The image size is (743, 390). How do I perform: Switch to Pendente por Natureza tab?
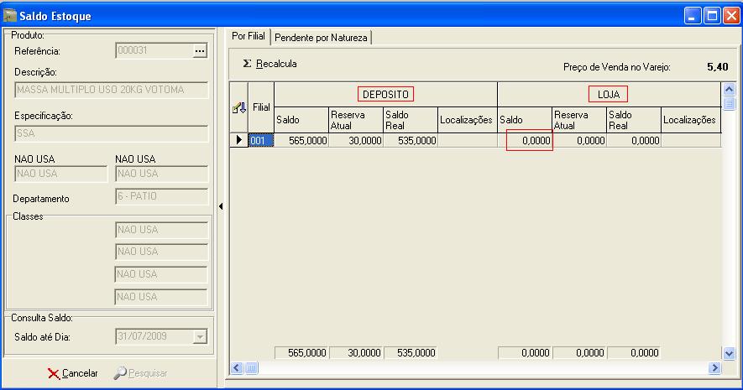click(x=322, y=38)
